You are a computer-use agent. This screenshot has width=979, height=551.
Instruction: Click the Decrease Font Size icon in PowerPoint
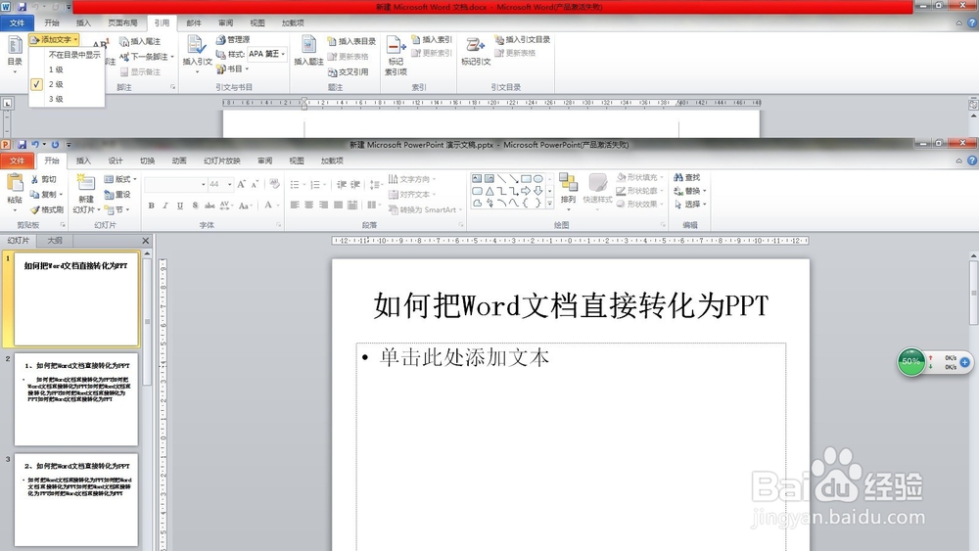[255, 184]
